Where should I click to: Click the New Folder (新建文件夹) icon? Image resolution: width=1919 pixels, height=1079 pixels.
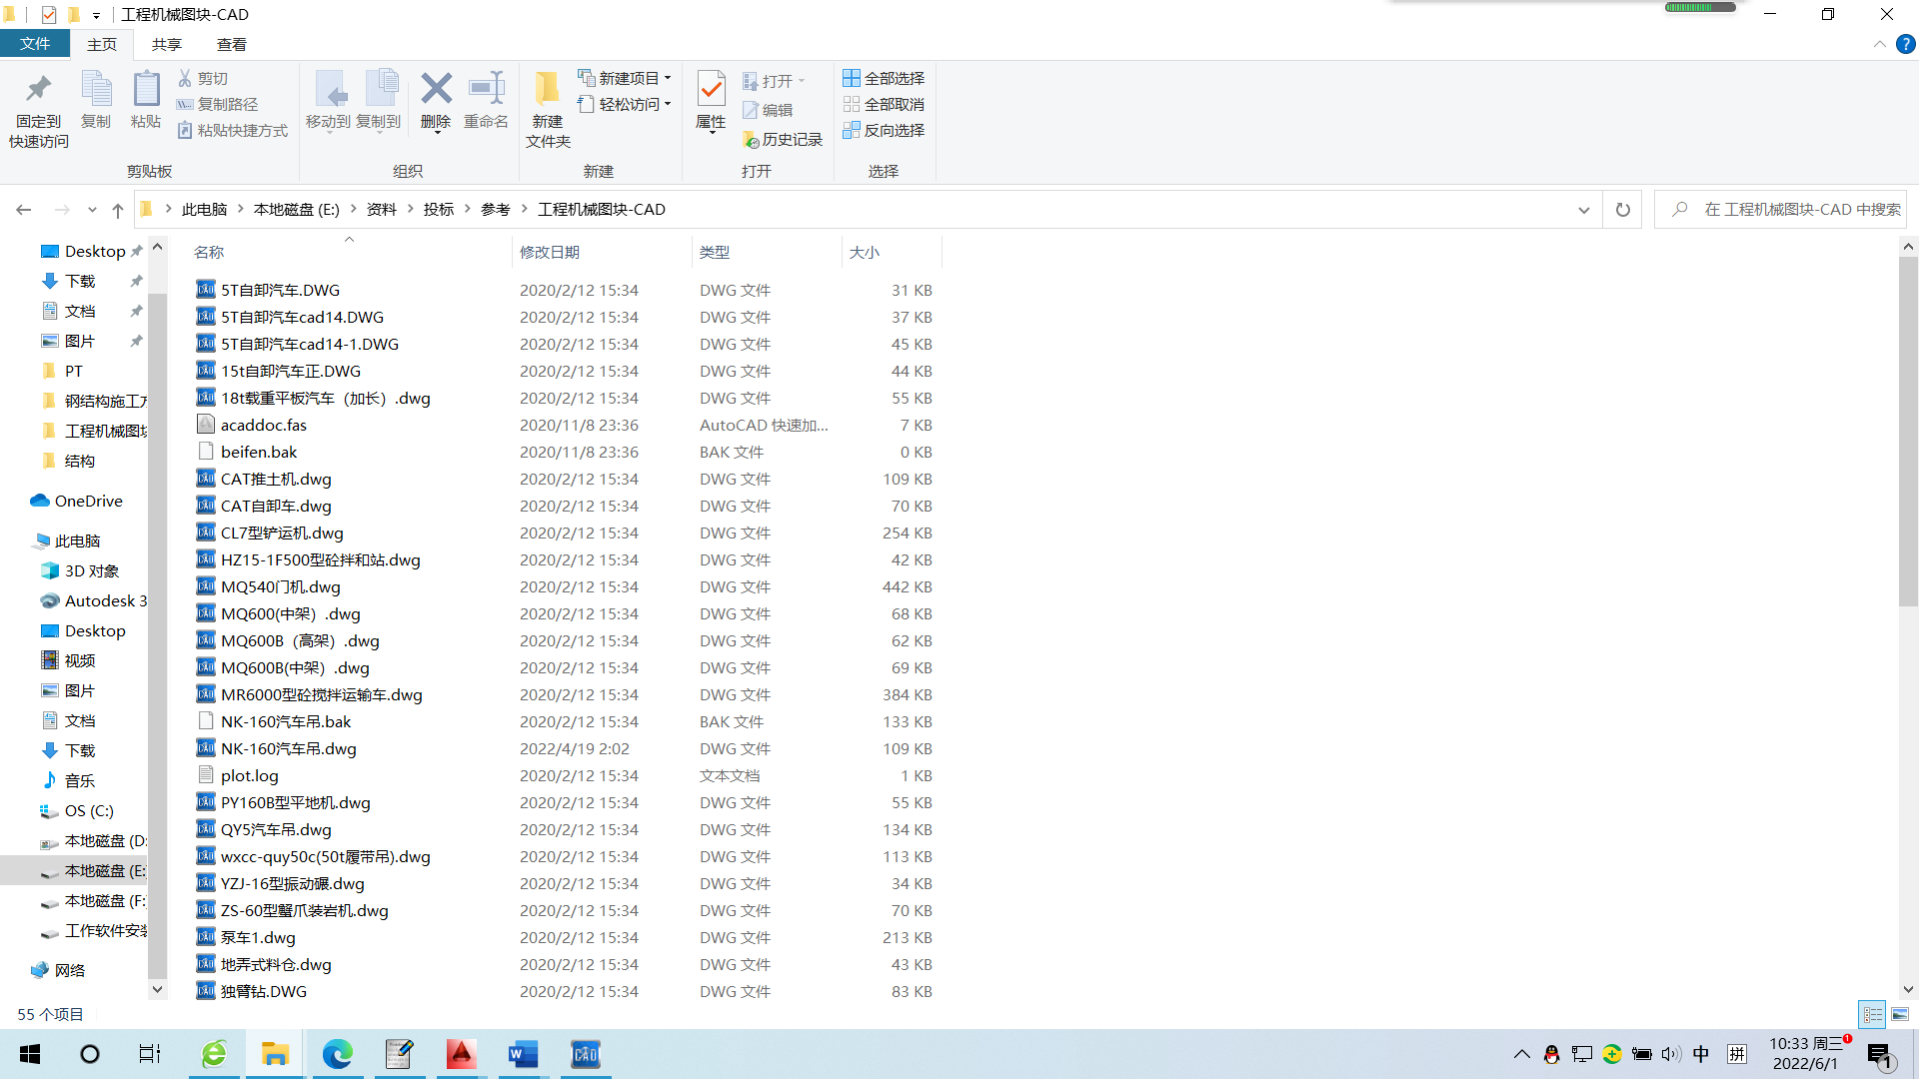coord(547,90)
